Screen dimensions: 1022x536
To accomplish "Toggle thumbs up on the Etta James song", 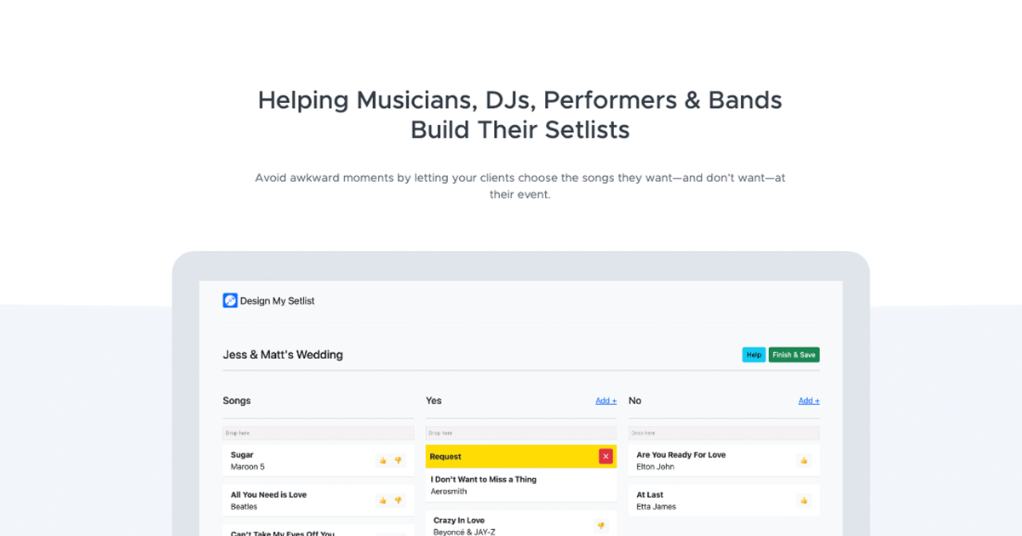I will point(803,500).
